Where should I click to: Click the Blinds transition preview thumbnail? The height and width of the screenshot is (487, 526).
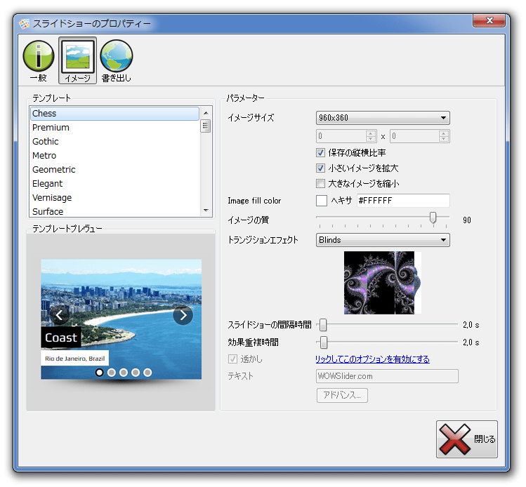(x=383, y=283)
